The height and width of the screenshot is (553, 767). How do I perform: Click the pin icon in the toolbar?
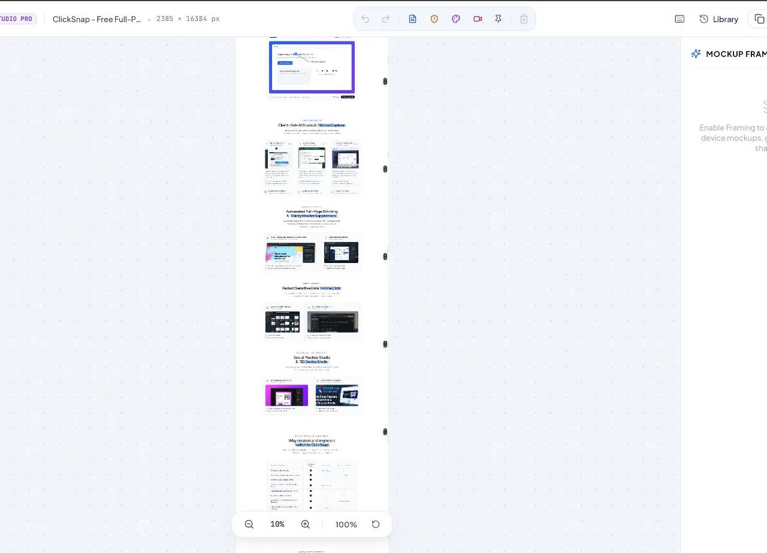(x=498, y=19)
